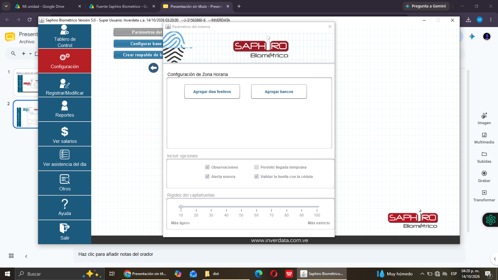Expand the Chrome tab search dropdown
The height and width of the screenshot is (280, 498).
click(6, 6)
